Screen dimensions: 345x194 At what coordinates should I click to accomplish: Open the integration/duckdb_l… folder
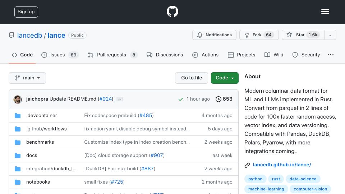tap(51, 169)
